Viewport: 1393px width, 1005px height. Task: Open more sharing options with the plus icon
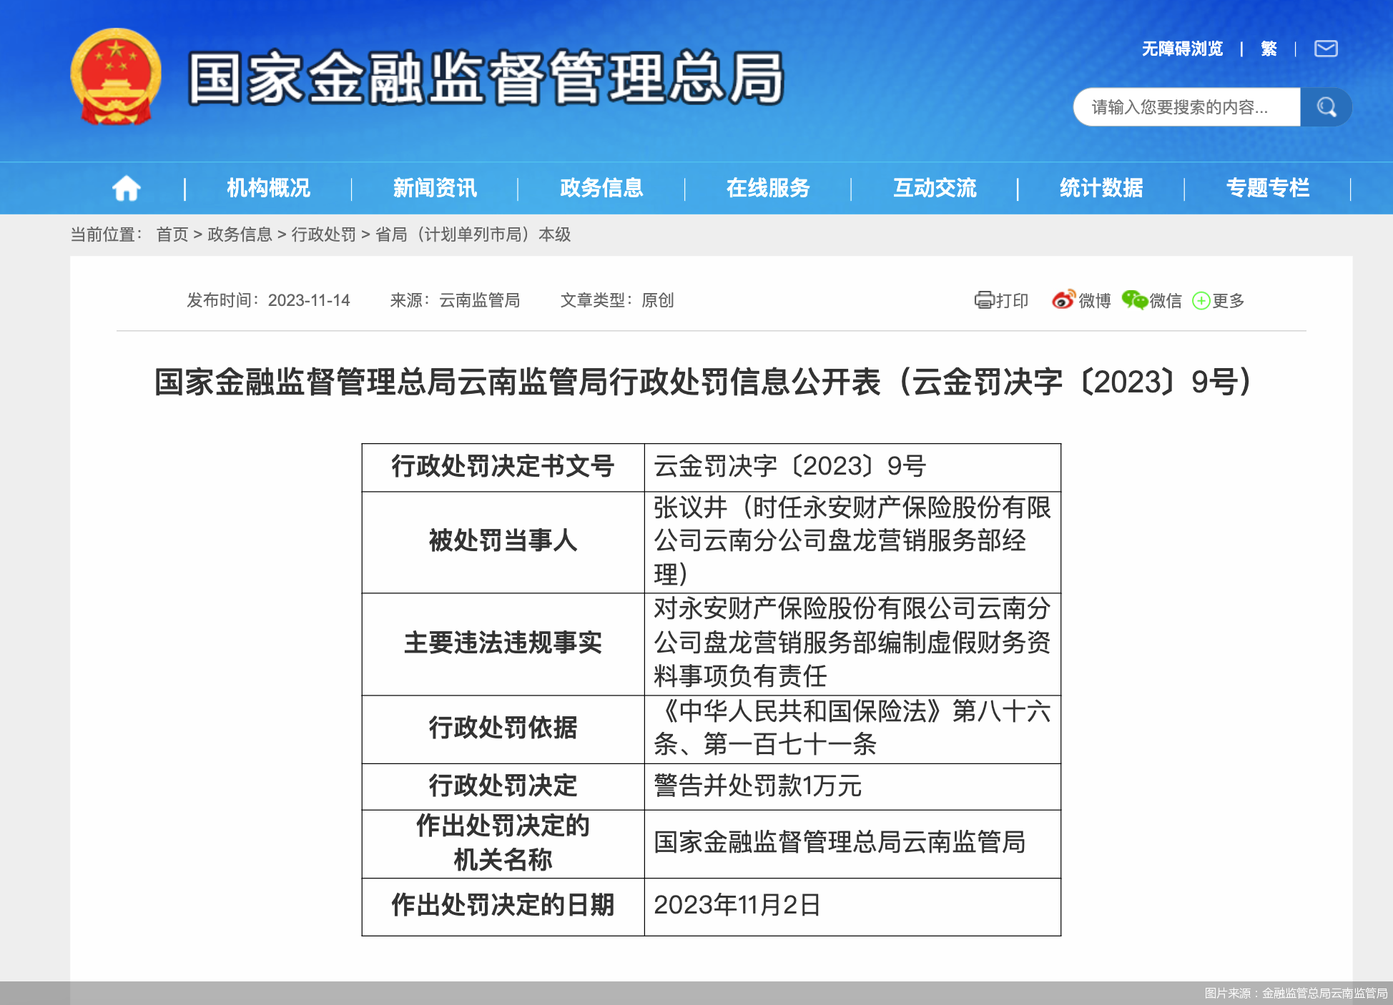coord(1201,300)
